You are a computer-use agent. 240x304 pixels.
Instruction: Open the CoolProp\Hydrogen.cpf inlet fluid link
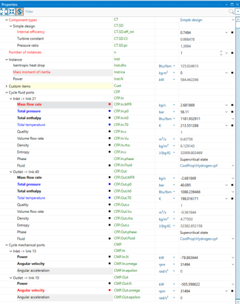pos(199,165)
